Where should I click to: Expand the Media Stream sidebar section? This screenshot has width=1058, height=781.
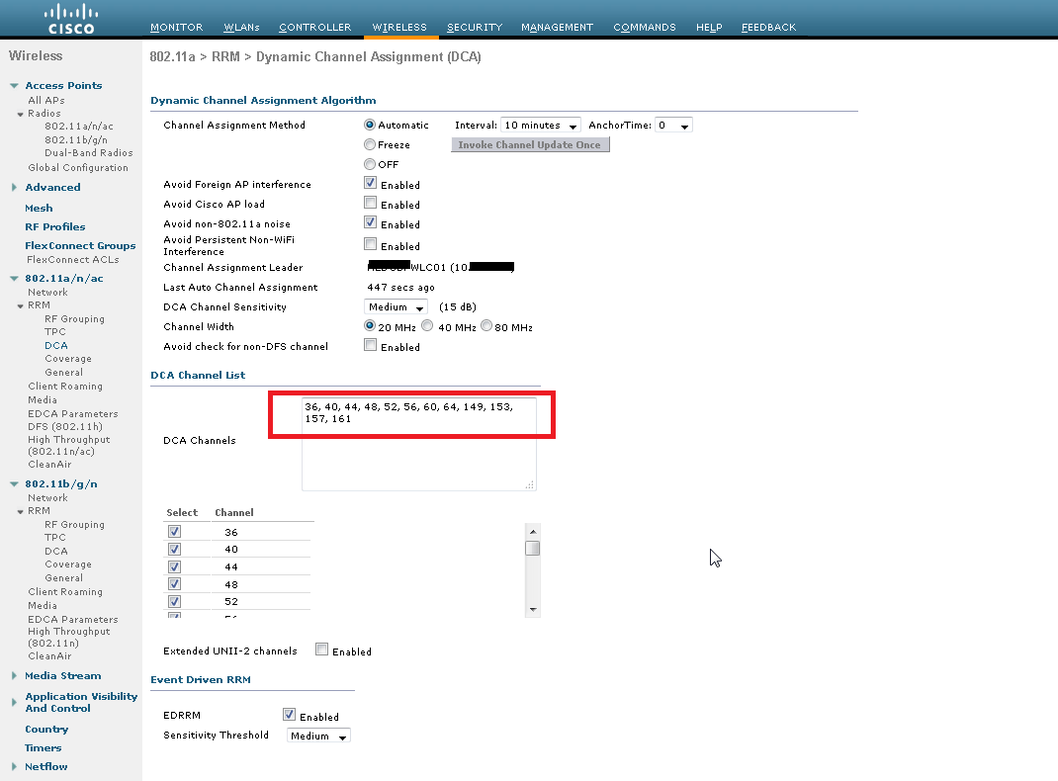click(x=15, y=676)
